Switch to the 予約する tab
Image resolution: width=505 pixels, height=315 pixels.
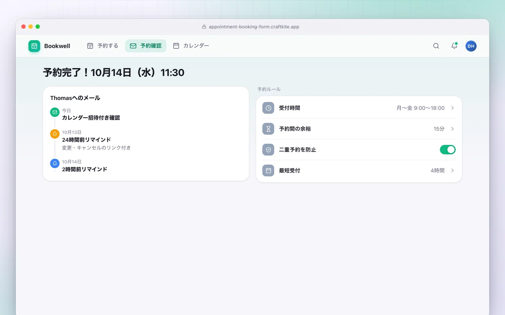(x=103, y=46)
